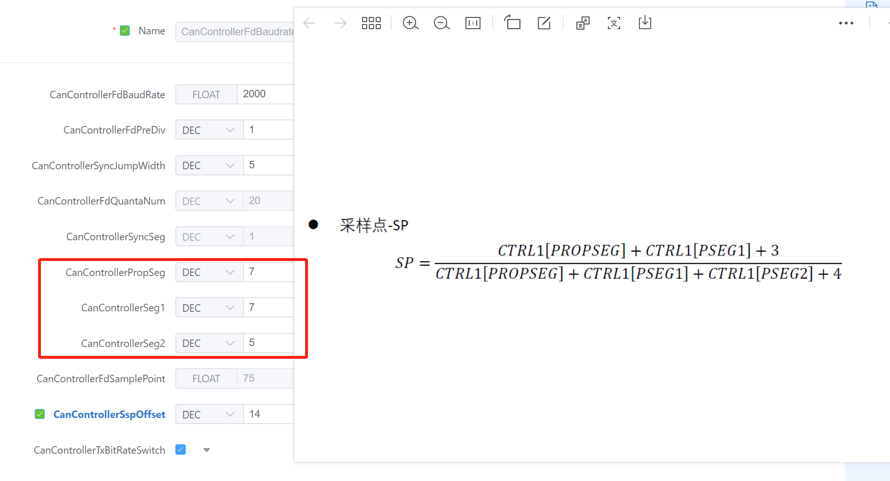Click the CanControllerFdSamplePoint label
Image resolution: width=890 pixels, height=481 pixels.
[x=101, y=378]
